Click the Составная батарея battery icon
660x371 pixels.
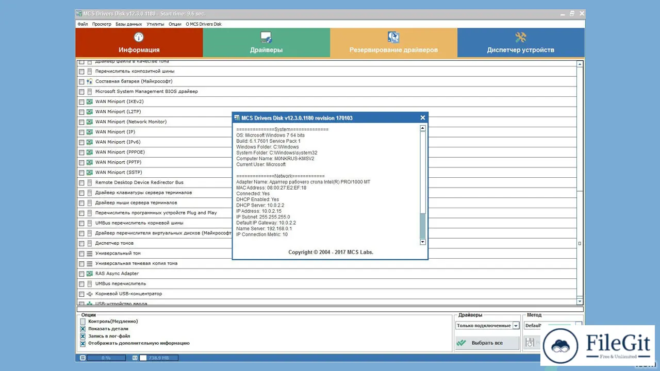point(90,81)
